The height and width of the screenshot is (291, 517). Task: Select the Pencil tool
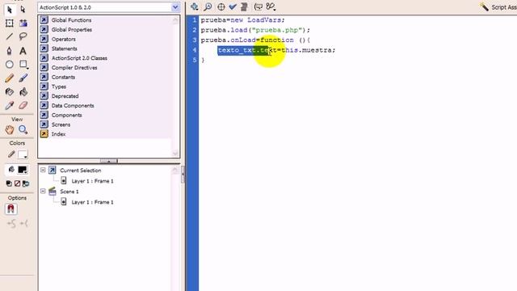pos(9,78)
